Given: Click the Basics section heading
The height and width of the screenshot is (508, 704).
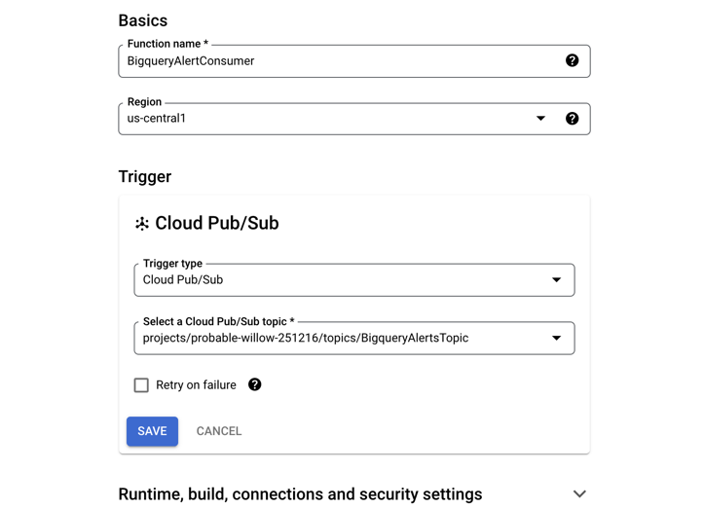Looking at the screenshot, I should tap(143, 20).
